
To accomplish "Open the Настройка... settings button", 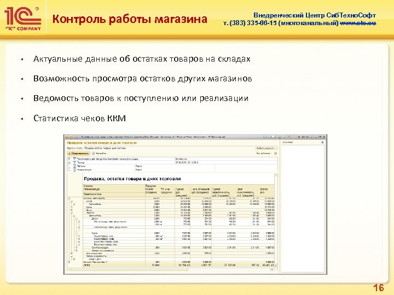I will coord(100,154).
